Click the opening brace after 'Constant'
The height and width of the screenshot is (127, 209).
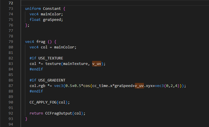pyautogui.click(x=64, y=9)
